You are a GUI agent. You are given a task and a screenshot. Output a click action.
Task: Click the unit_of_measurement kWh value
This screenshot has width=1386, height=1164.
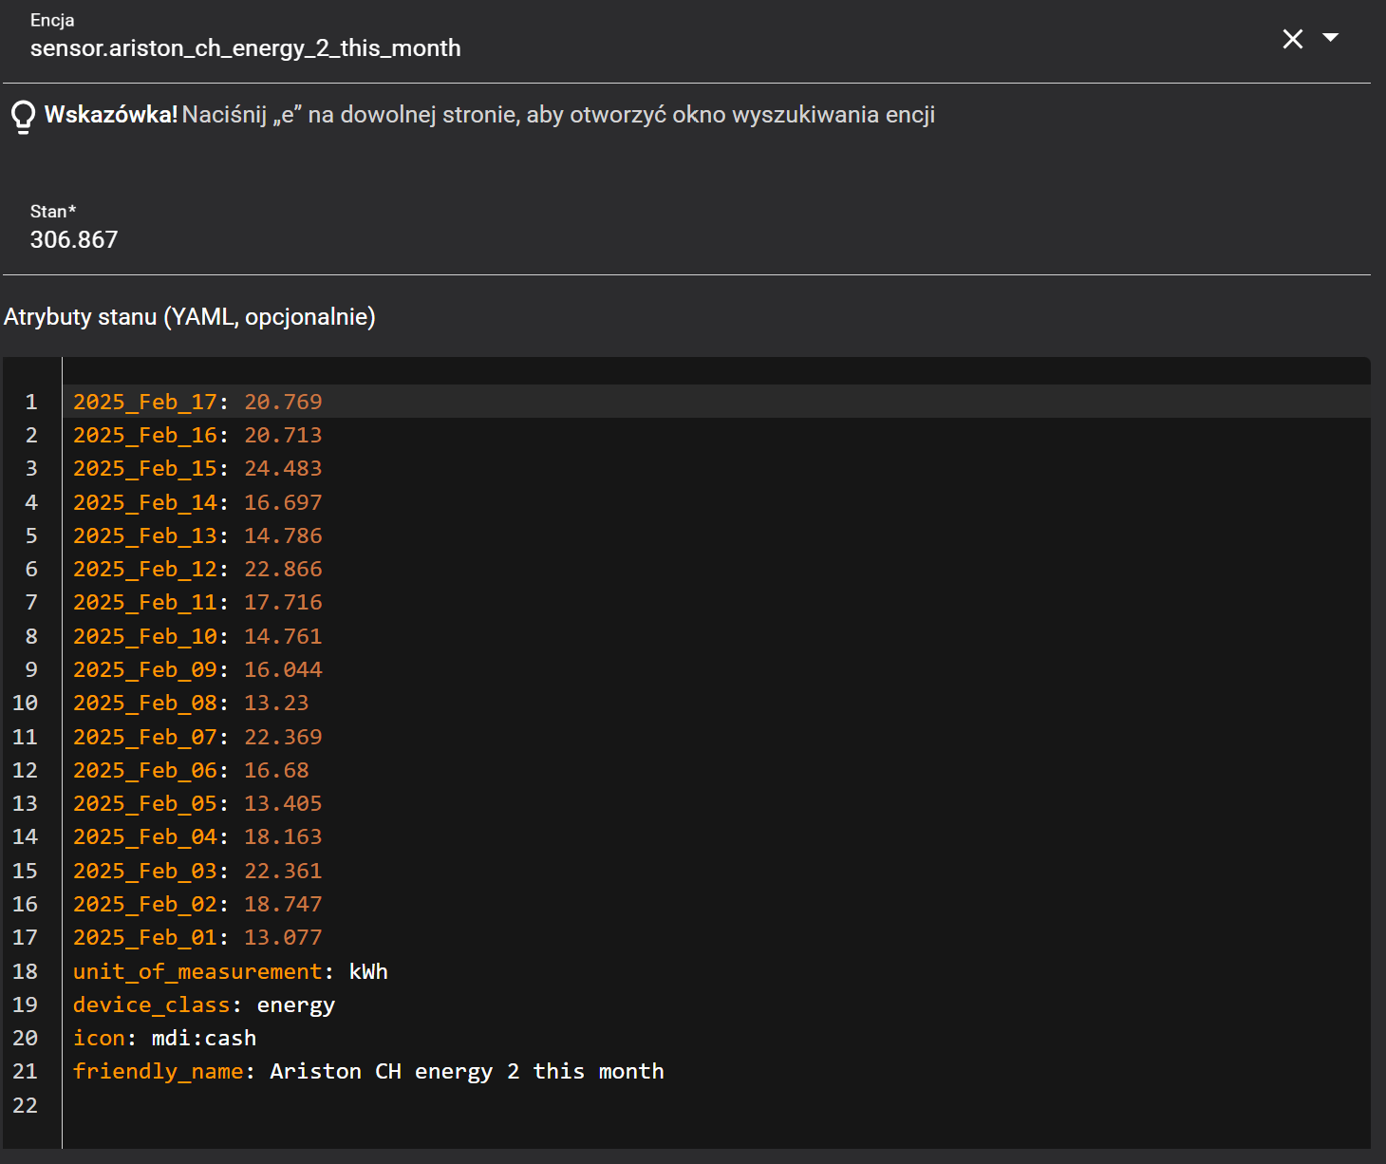tap(368, 972)
